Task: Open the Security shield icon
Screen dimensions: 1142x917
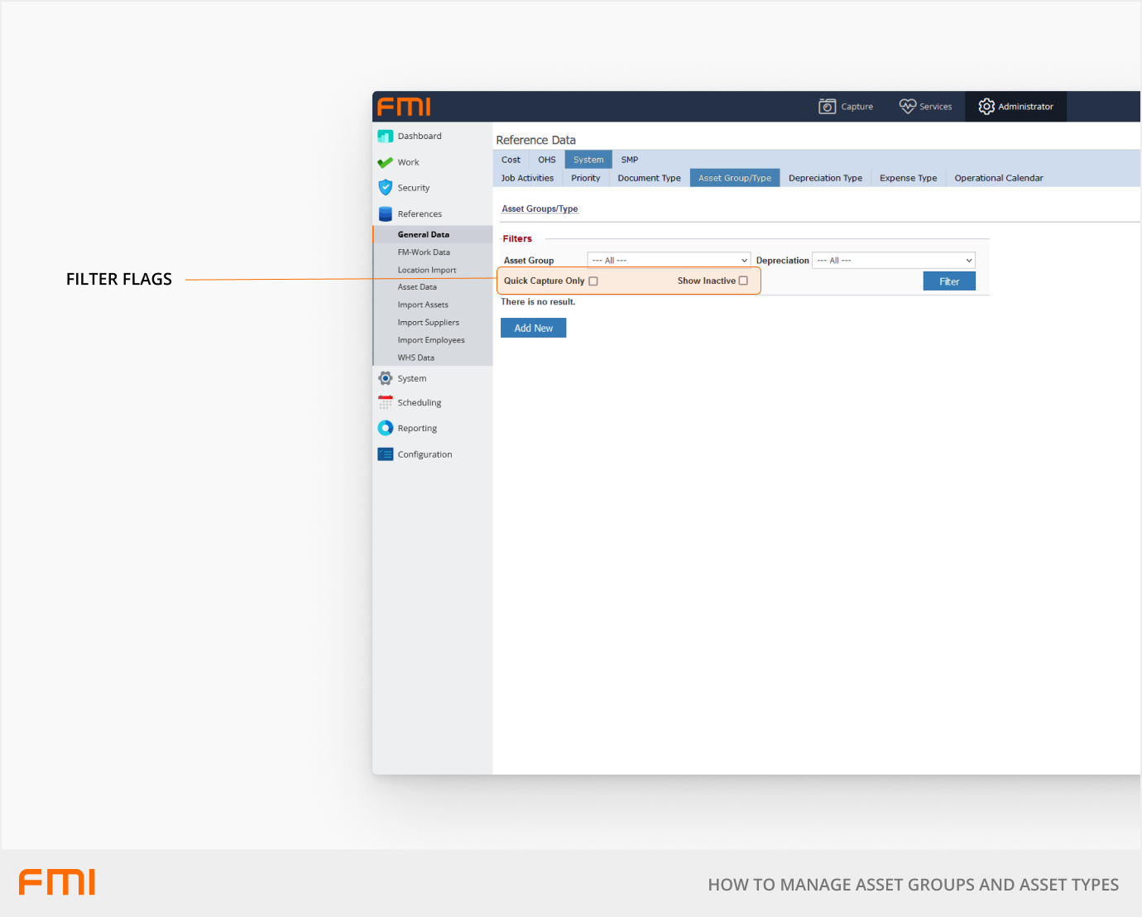Action: 385,188
